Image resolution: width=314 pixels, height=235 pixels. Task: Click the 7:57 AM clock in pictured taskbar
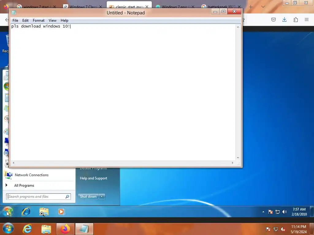pyautogui.click(x=299, y=212)
